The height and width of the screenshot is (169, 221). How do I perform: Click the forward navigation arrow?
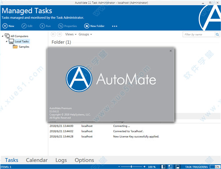coord(59,34)
